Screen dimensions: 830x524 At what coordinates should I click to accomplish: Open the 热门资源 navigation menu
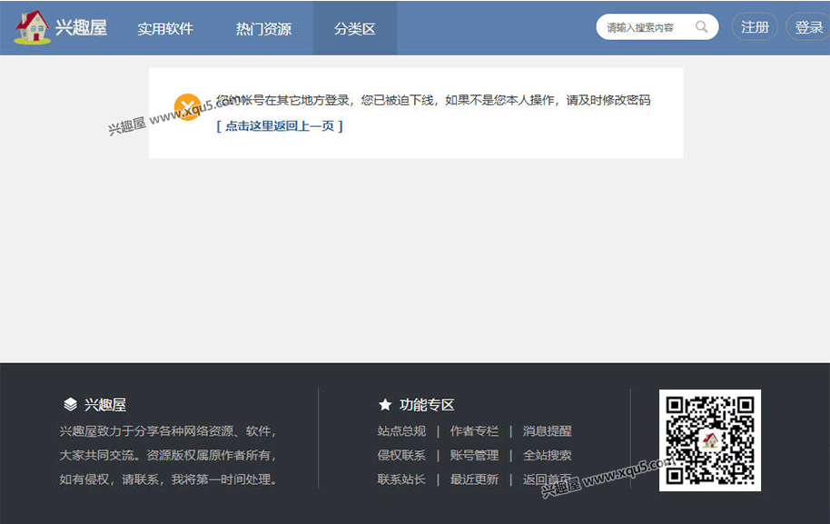click(x=263, y=28)
